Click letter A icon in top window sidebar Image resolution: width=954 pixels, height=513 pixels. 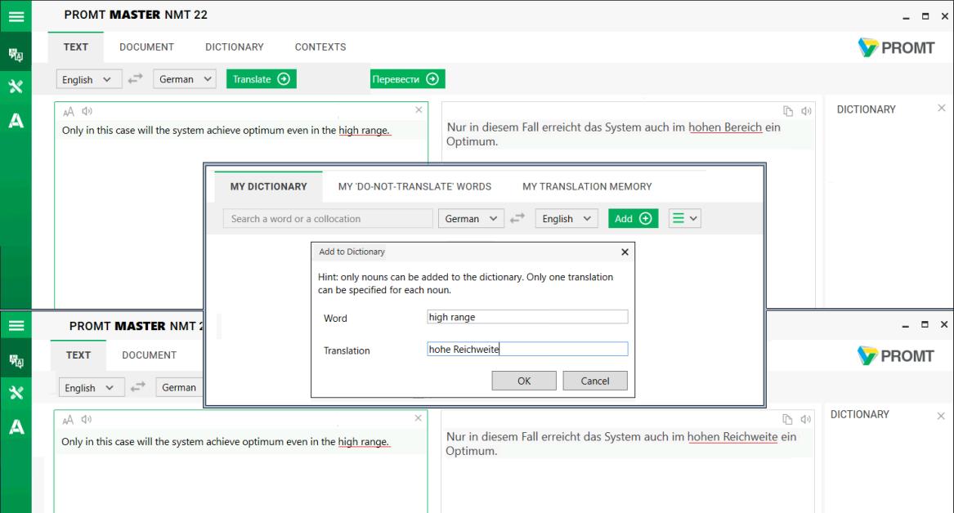click(x=16, y=120)
